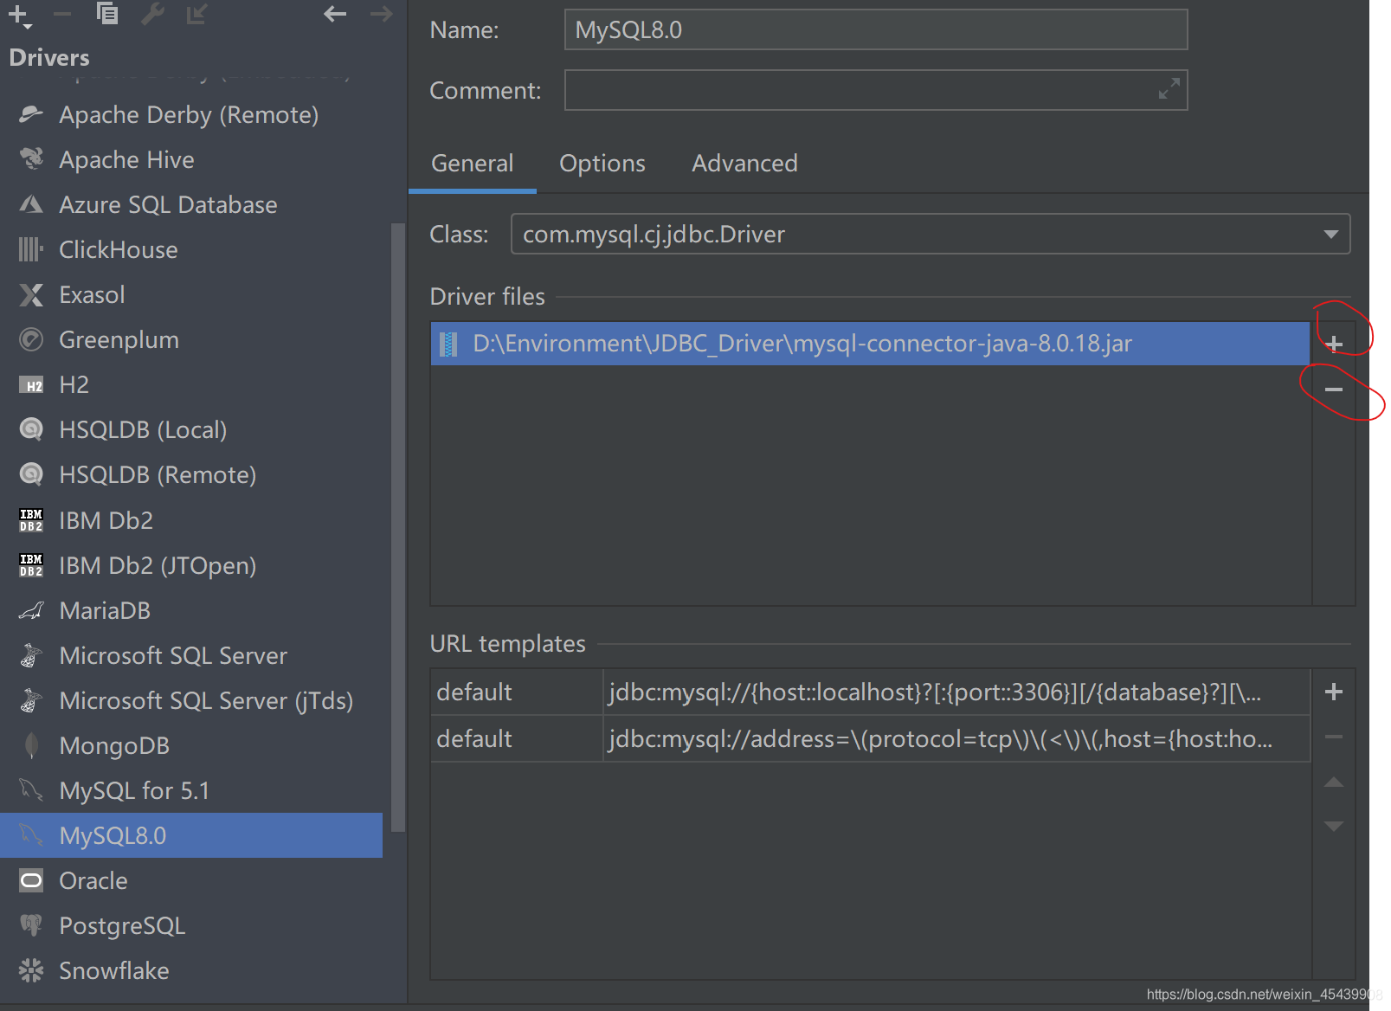The image size is (1391, 1011).
Task: Click the remove driver minus icon in toolbar
Action: click(62, 14)
